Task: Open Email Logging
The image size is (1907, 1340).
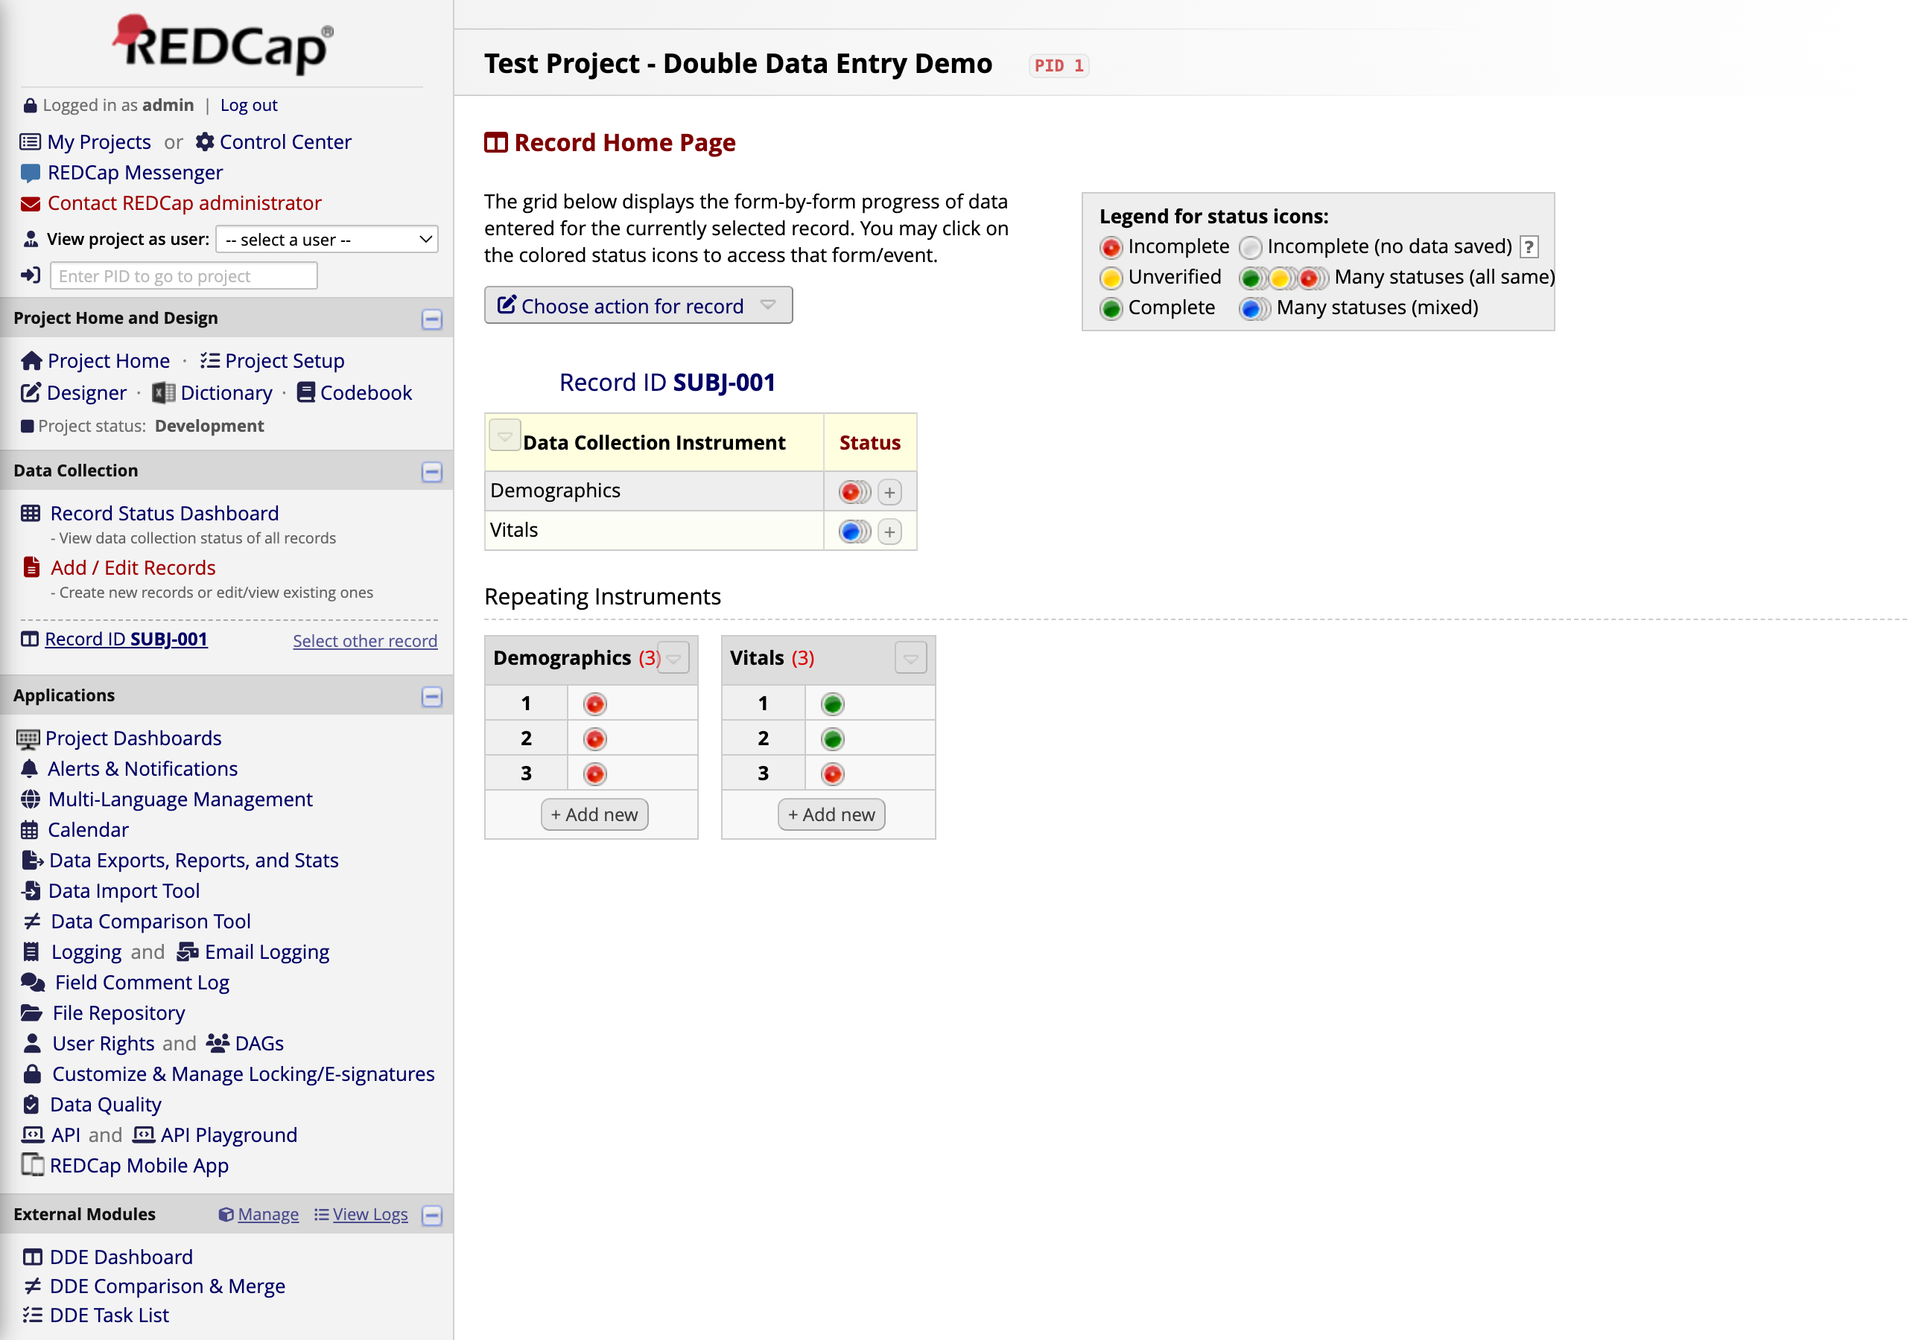Action: [x=267, y=952]
